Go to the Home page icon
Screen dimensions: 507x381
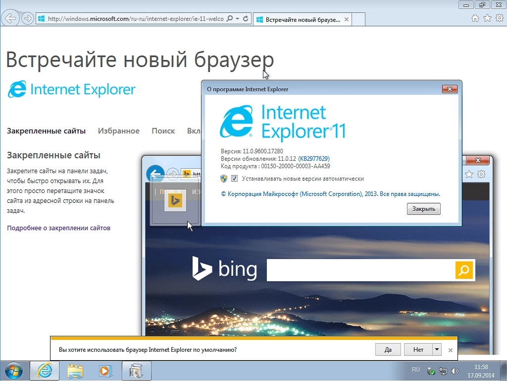pyautogui.click(x=475, y=18)
